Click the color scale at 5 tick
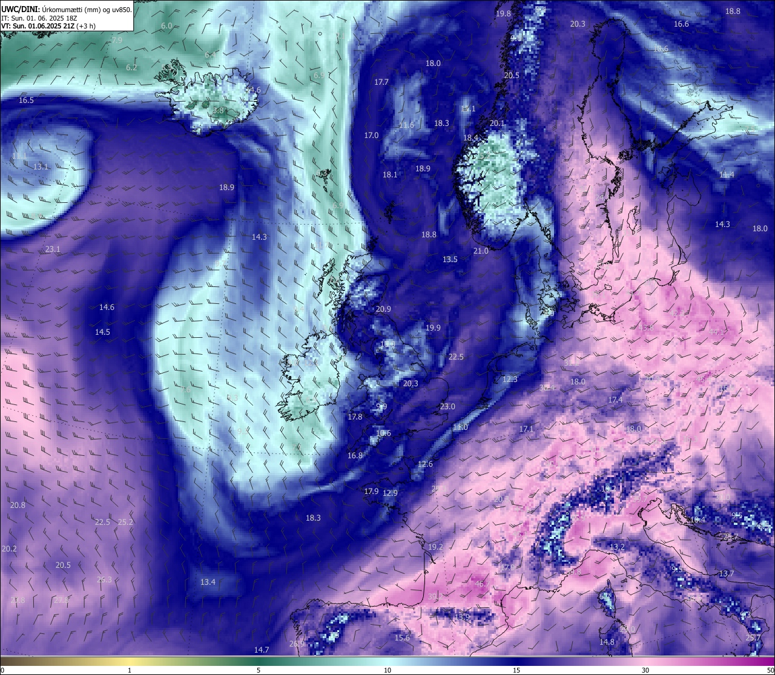Viewport: 775px width, 675px height. pyautogui.click(x=259, y=670)
